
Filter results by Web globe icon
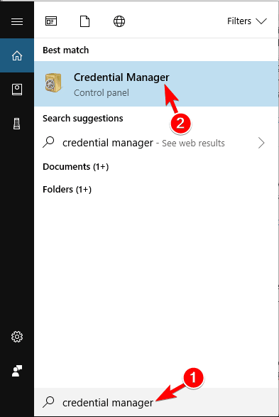point(119,21)
